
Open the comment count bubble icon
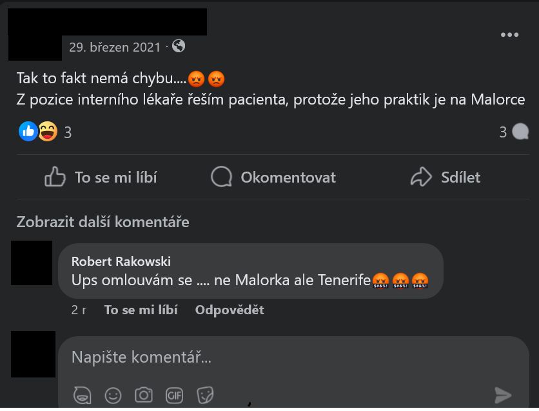click(x=520, y=132)
